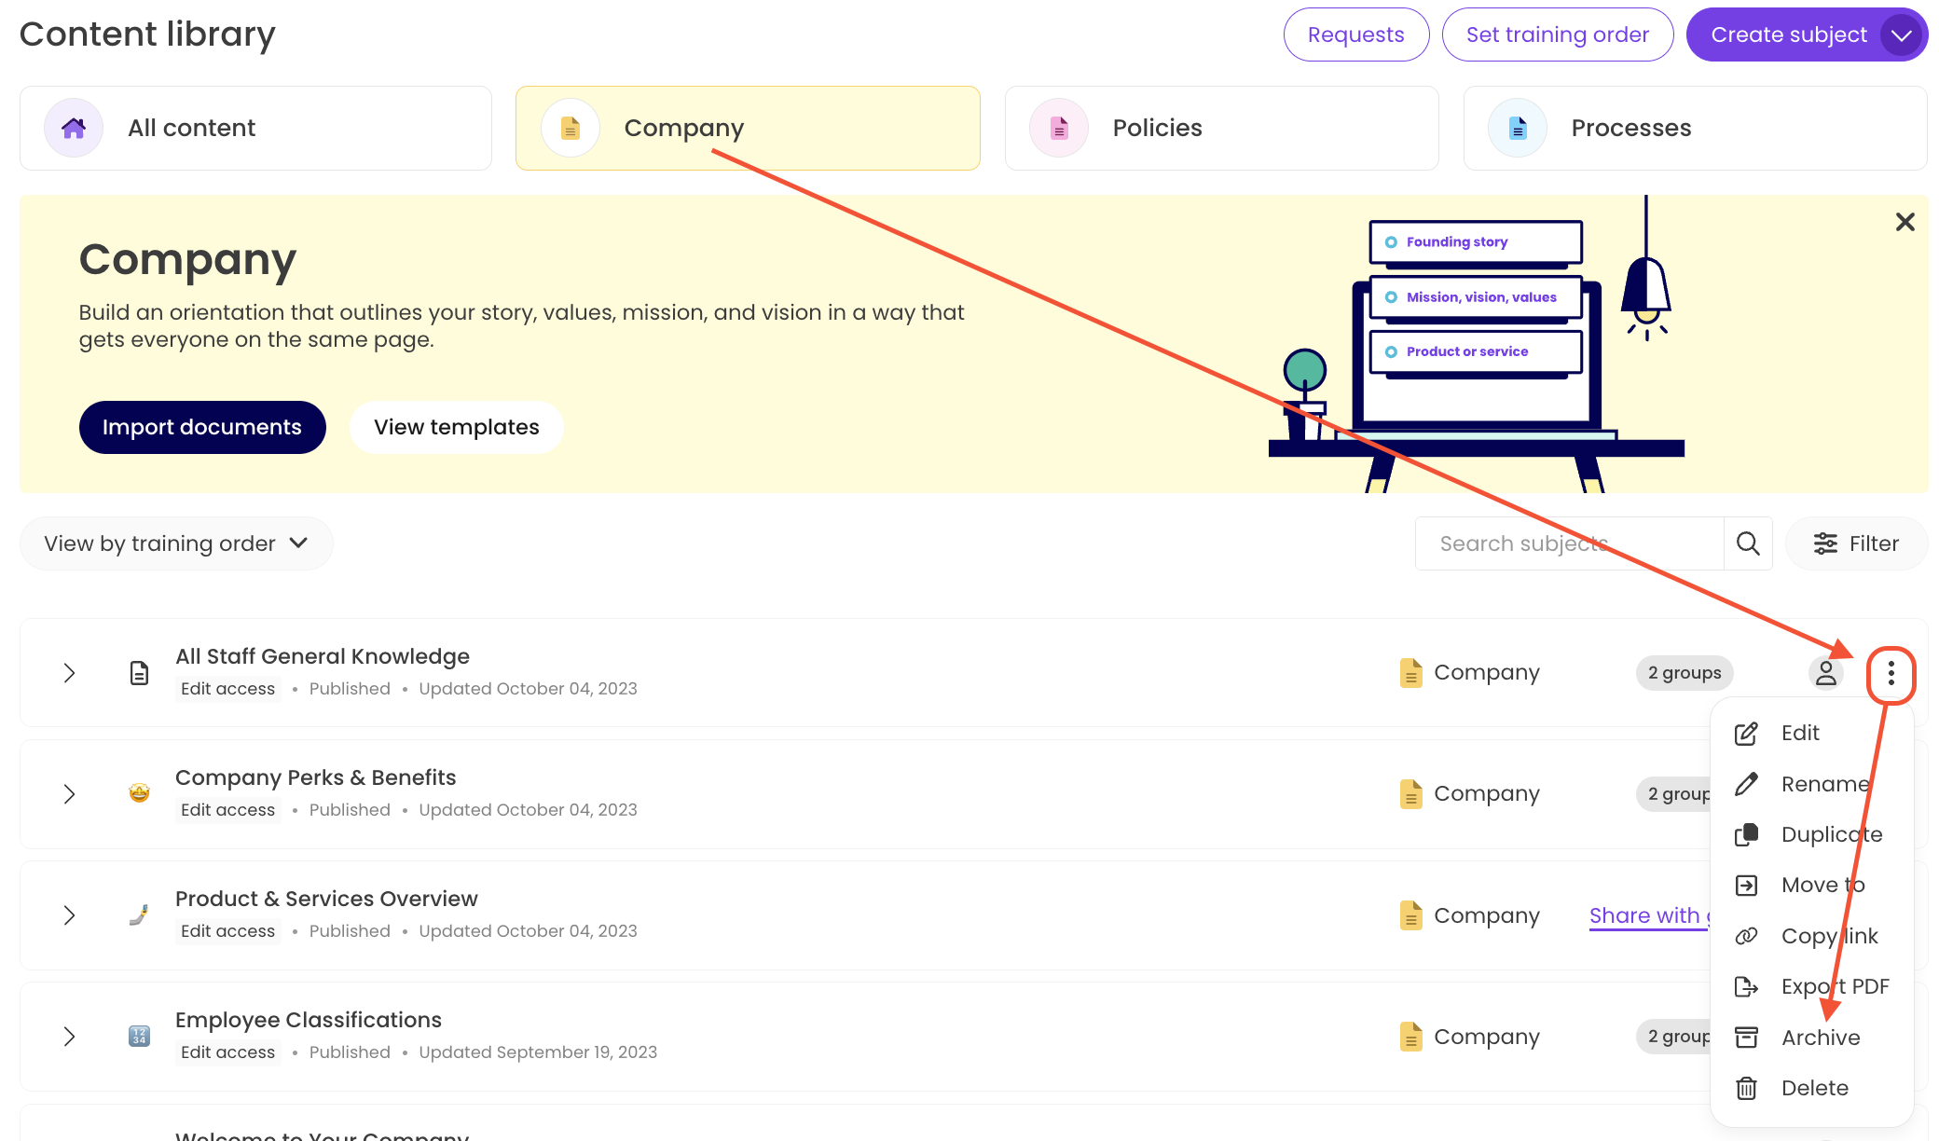Viewport: 1939px width, 1141px height.
Task: Switch to the Policies tab
Action: click(1221, 129)
